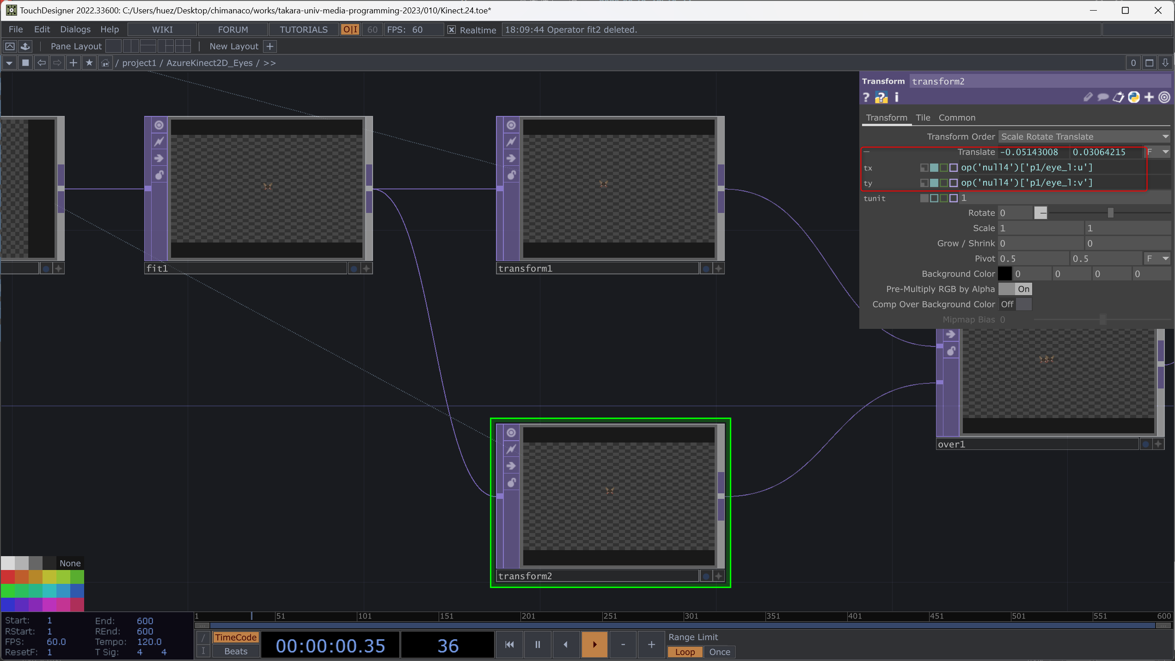Image resolution: width=1175 pixels, height=661 pixels.
Task: Click the lock flag on fit1 node
Action: click(159, 175)
